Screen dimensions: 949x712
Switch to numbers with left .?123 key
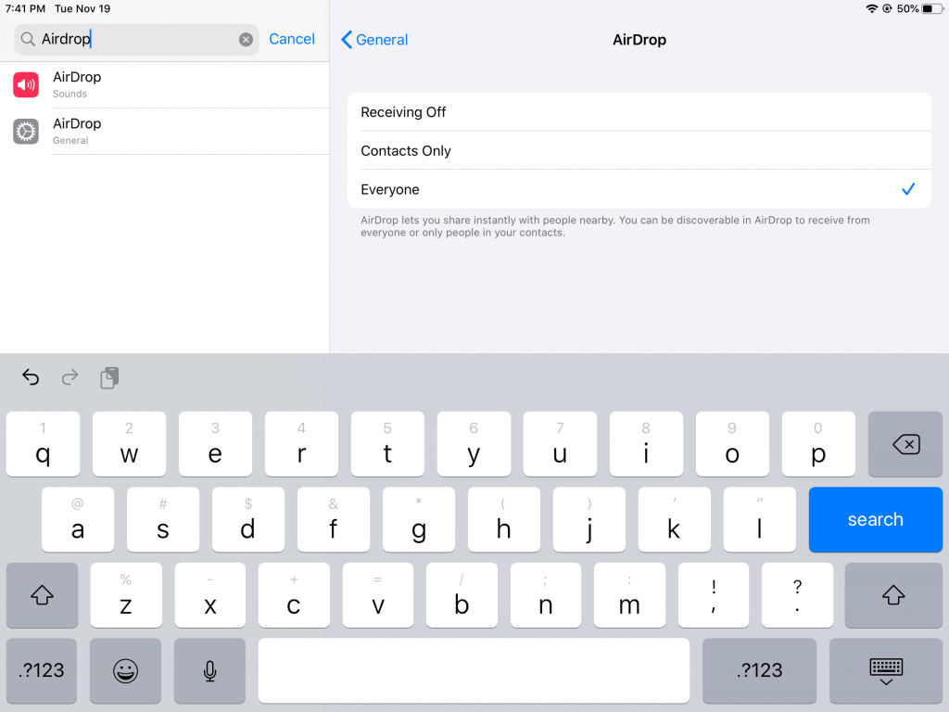(x=43, y=670)
